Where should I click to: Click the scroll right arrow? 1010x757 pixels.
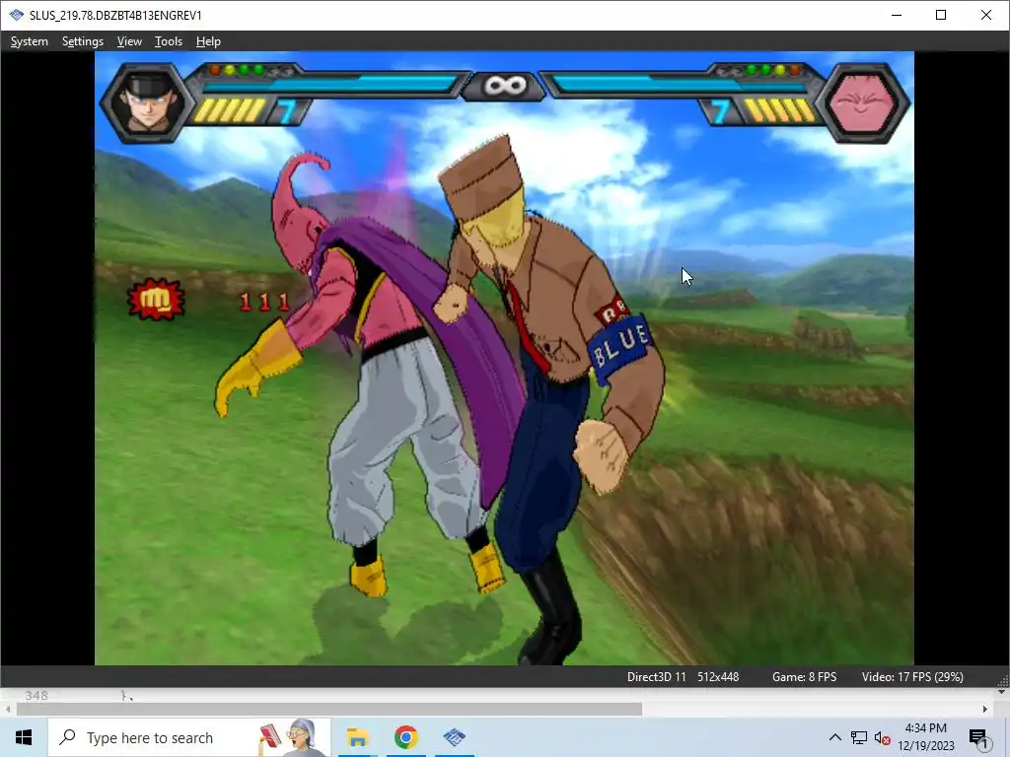click(985, 709)
